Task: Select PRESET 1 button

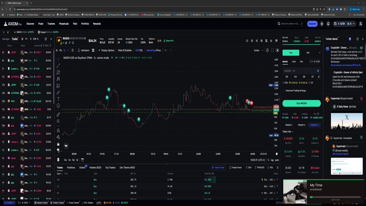Action: point(289,125)
